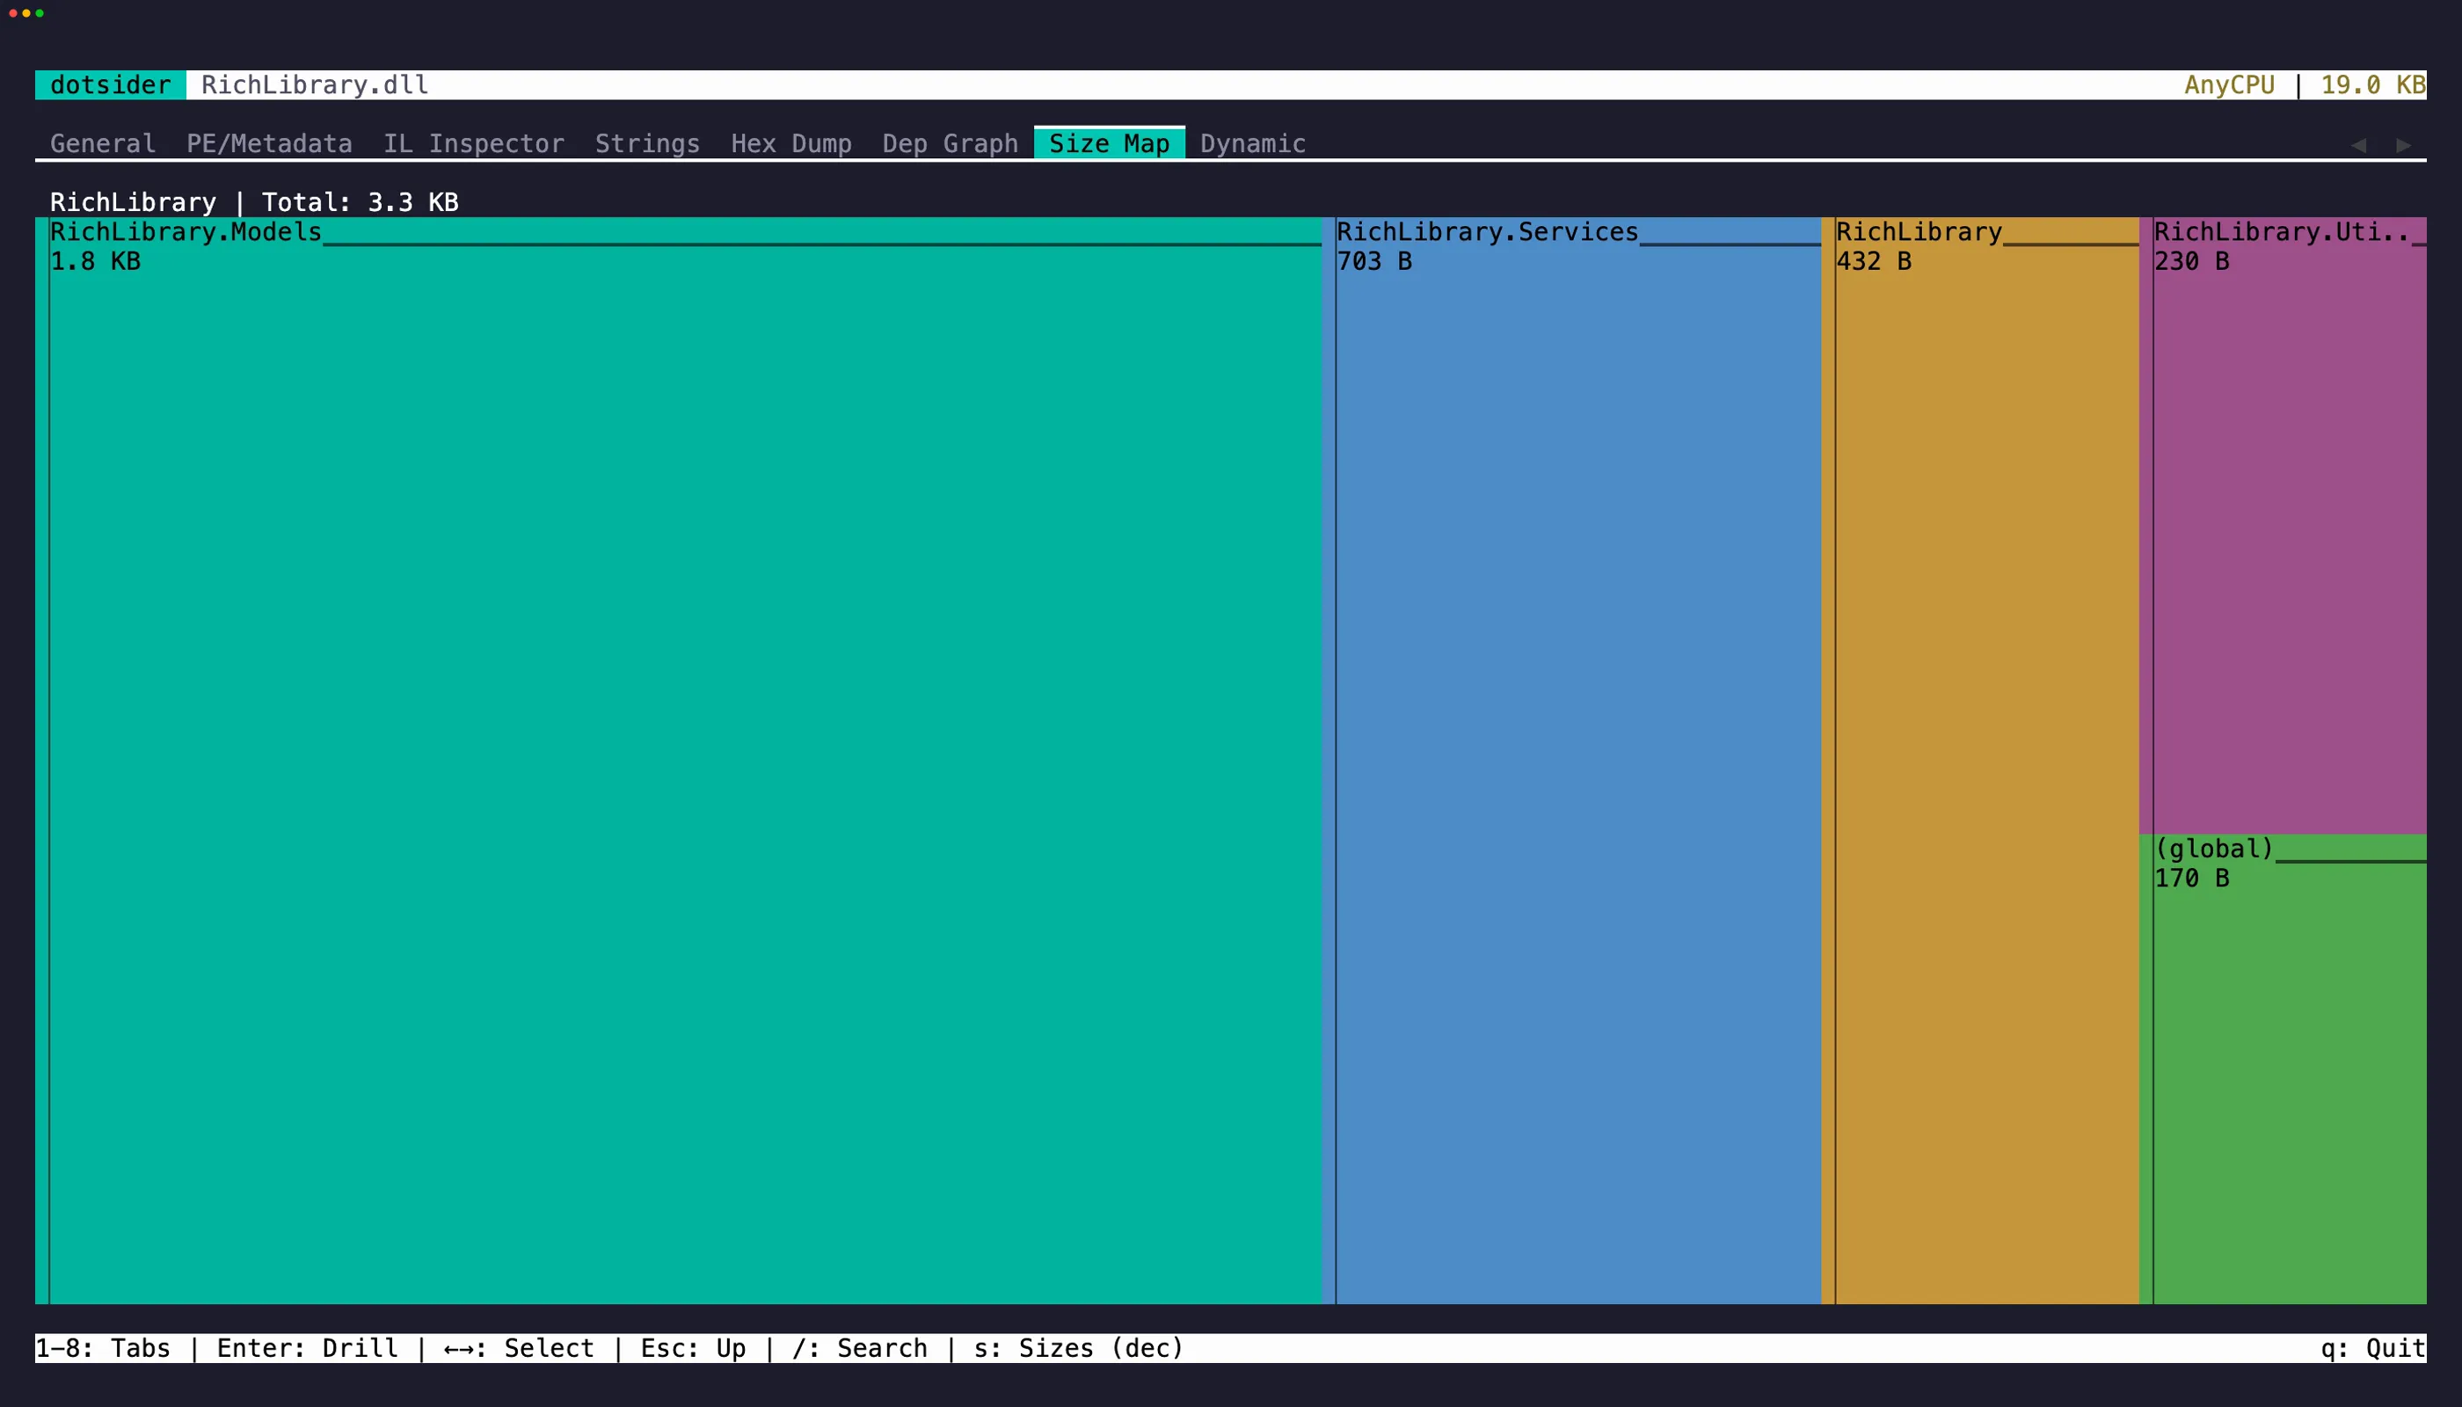Select the RichLibrary.Models treemap block
The height and width of the screenshot is (1407, 2462).
coord(678,761)
